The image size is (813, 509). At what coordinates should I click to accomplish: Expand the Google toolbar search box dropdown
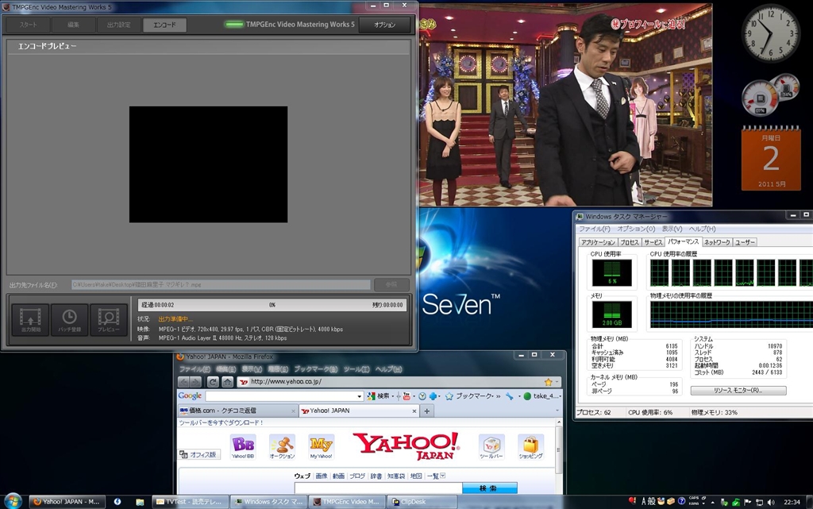tap(360, 396)
